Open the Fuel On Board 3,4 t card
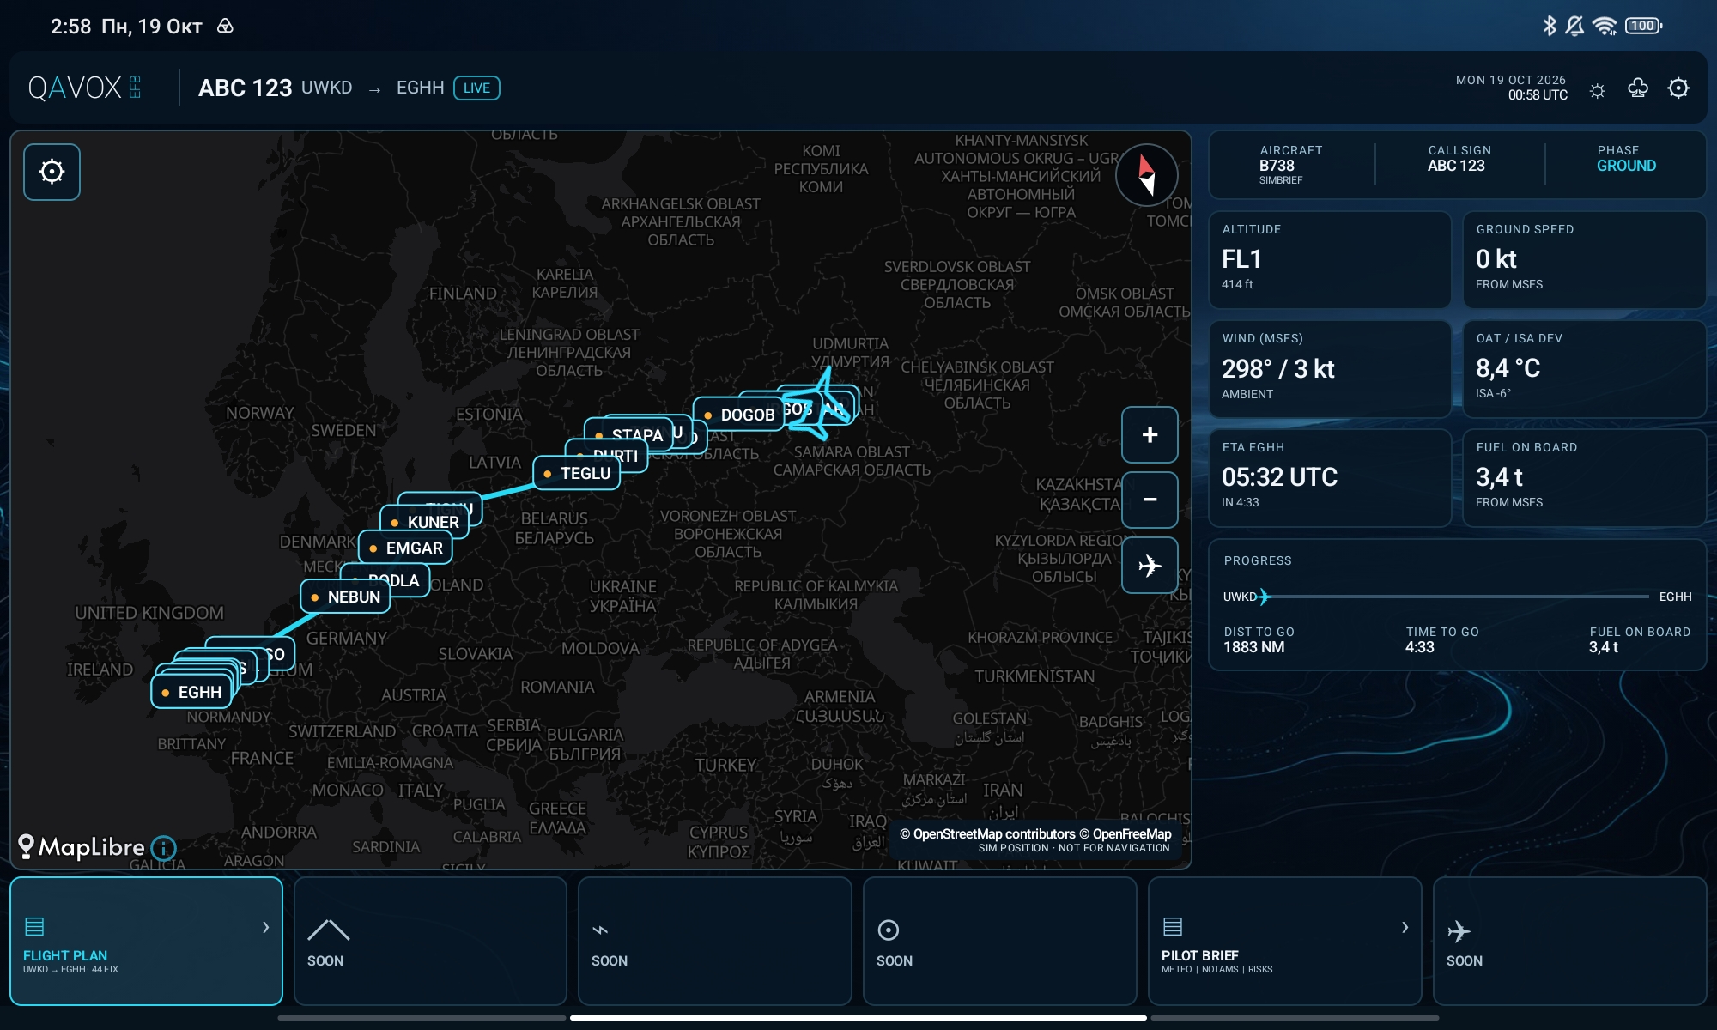This screenshot has width=1717, height=1030. [1584, 478]
